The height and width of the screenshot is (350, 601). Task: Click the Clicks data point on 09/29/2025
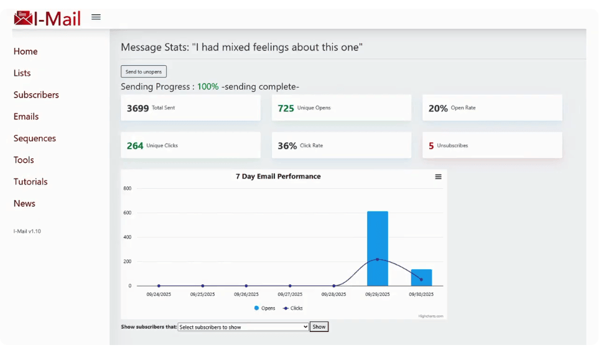[x=378, y=260]
